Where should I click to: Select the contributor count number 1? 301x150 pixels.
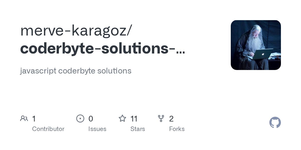click(x=34, y=119)
